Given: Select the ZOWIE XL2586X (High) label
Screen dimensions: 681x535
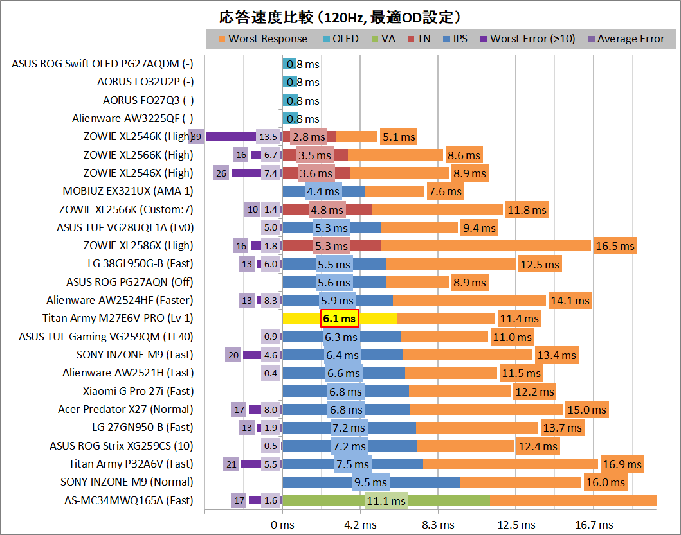Looking at the screenshot, I should point(138,245).
